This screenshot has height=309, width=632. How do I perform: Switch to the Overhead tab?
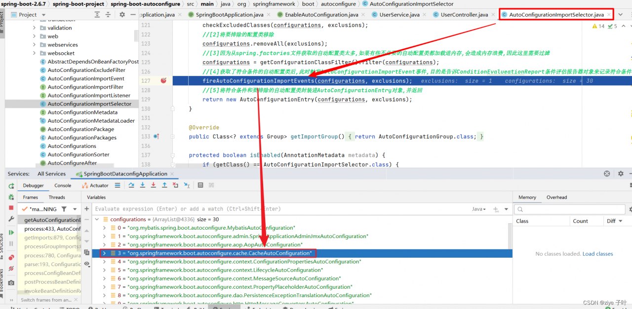(556, 197)
